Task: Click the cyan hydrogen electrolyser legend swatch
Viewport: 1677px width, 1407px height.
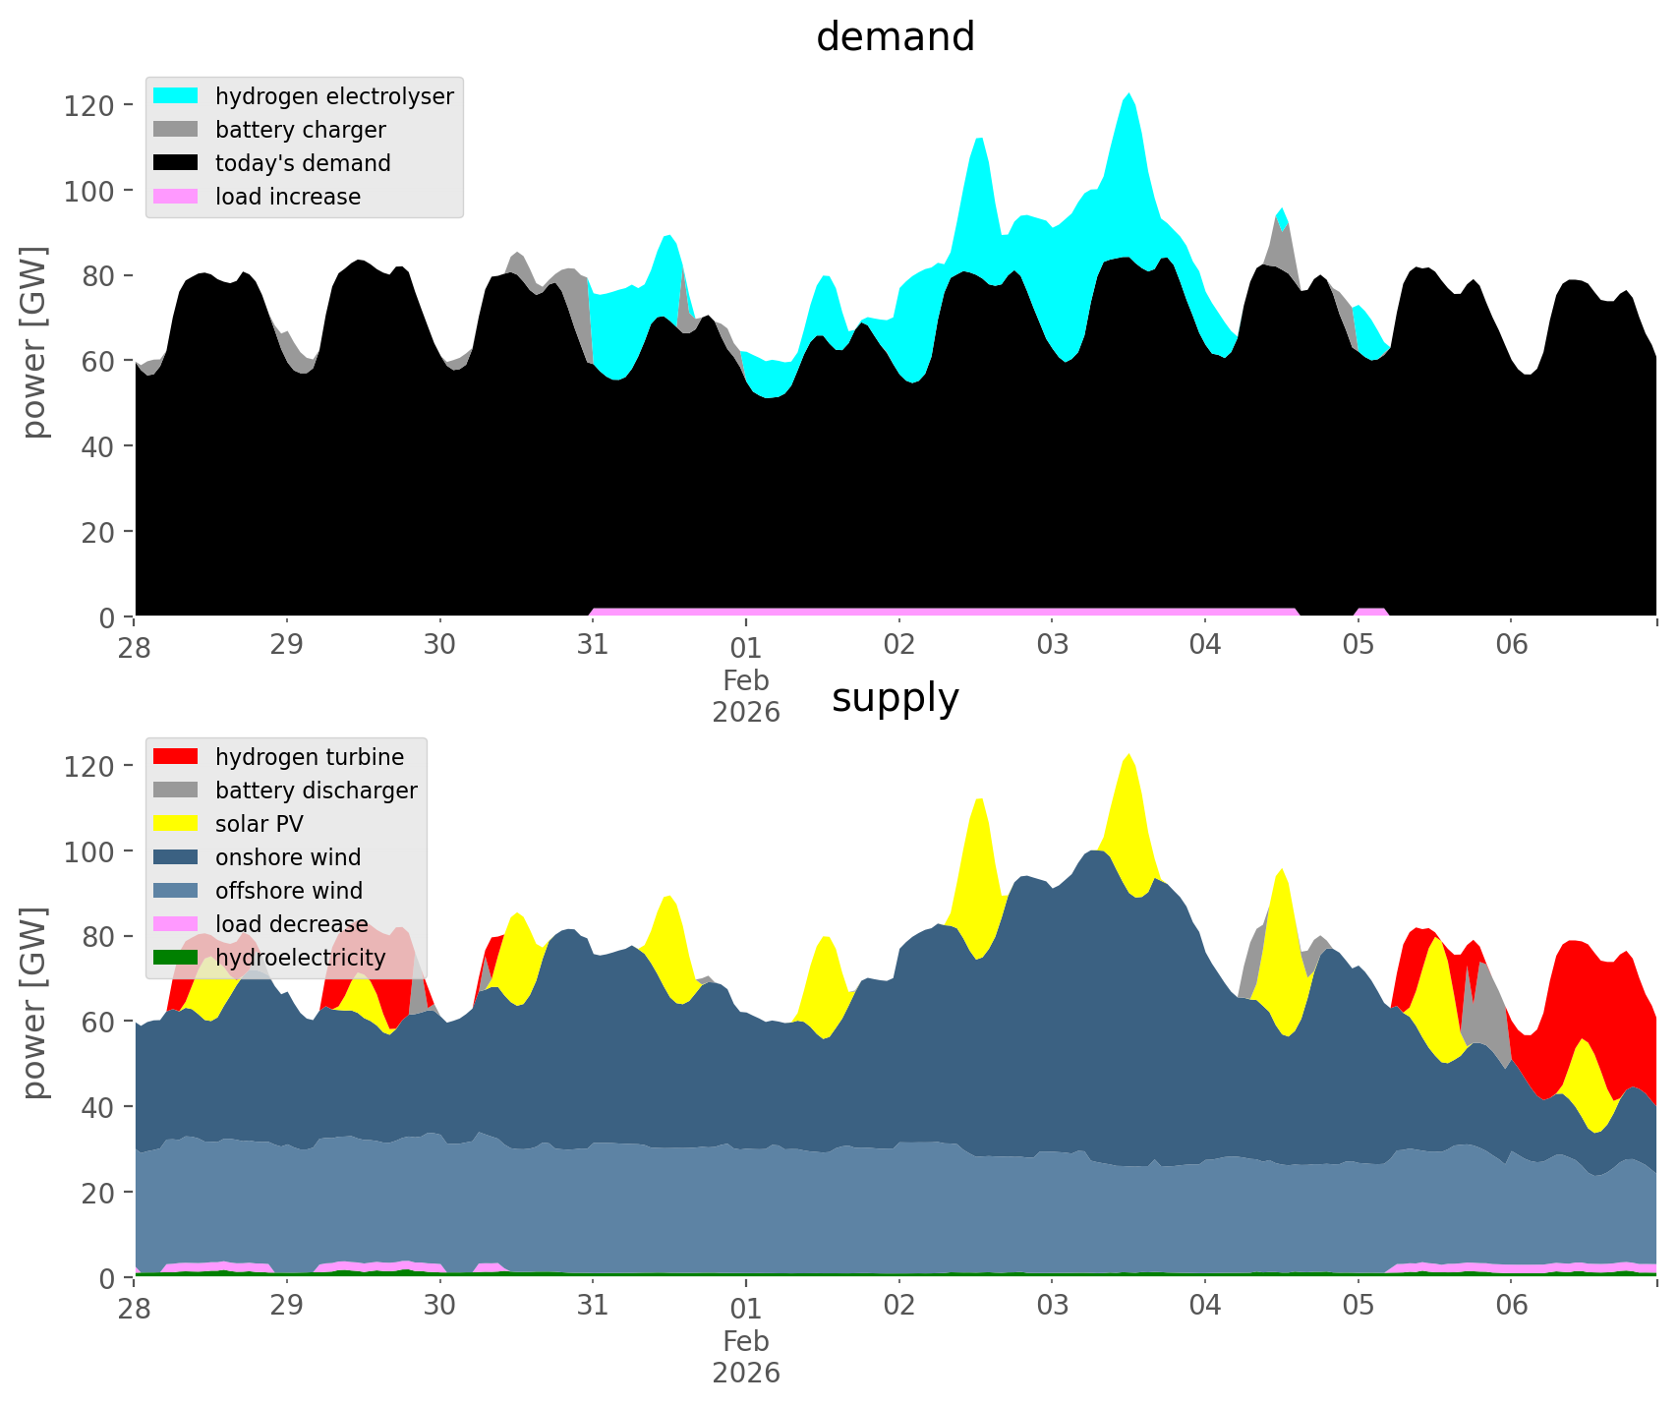Action: point(176,96)
